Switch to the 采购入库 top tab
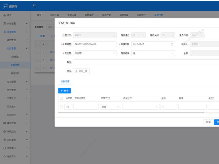 (55, 15)
